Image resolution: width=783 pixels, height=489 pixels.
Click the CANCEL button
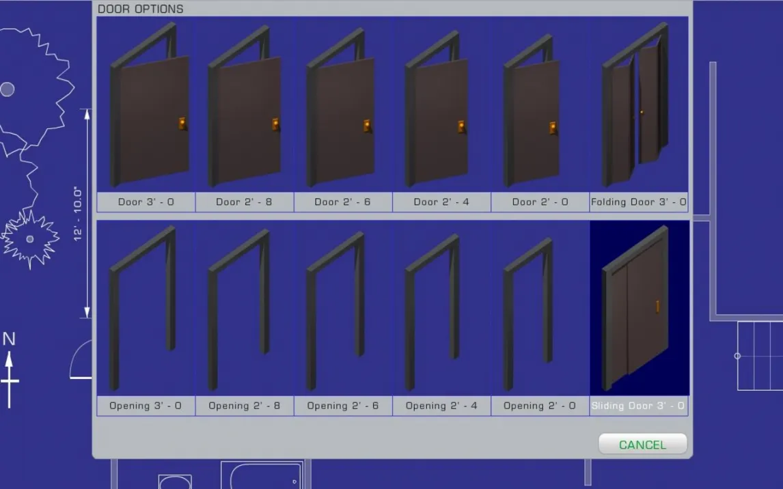tap(642, 445)
